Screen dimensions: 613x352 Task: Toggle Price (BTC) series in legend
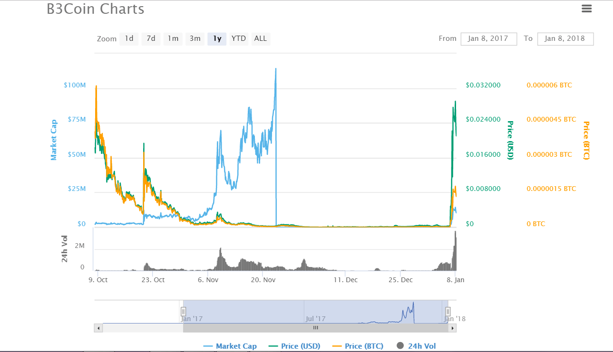point(358,346)
